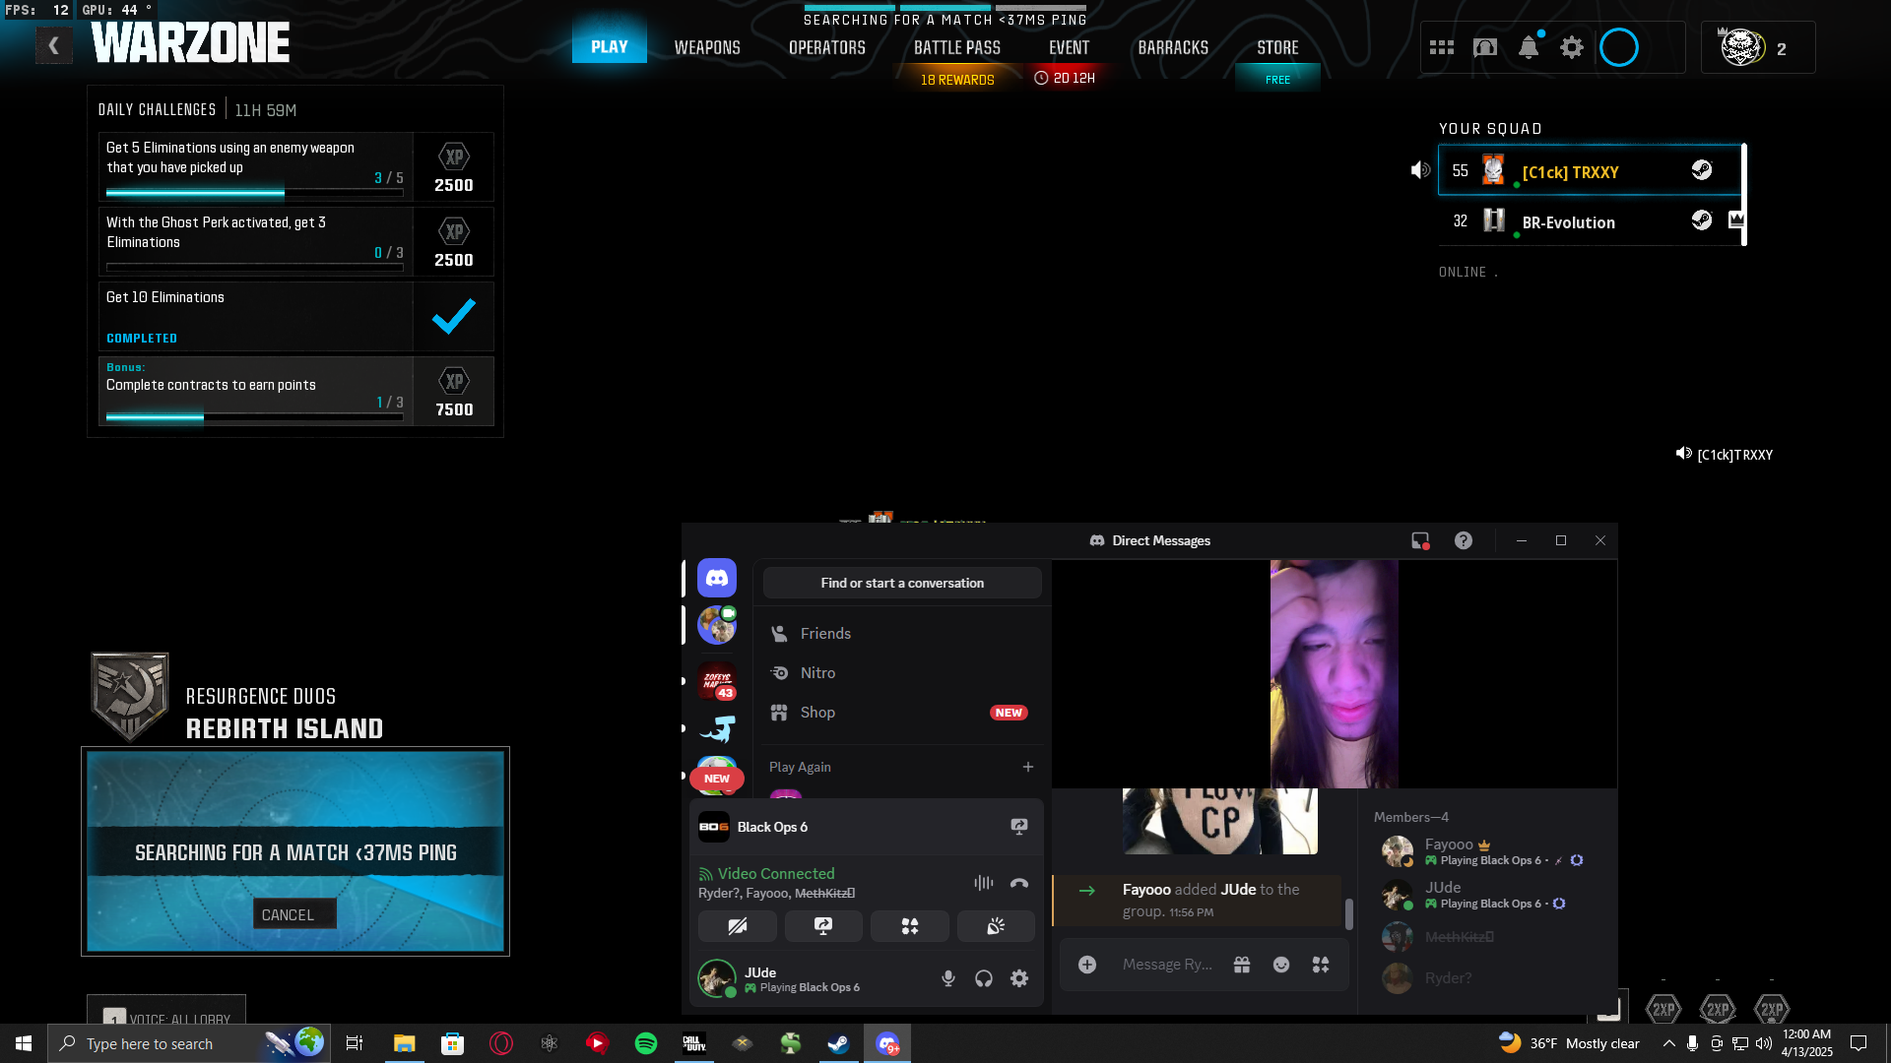This screenshot has height=1063, width=1891.
Task: Share your screen in Discord call
Action: [823, 926]
